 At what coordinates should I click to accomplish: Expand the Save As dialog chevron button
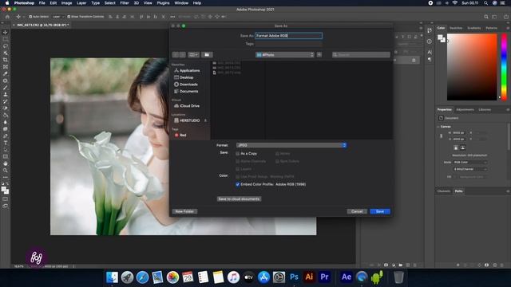click(319, 55)
